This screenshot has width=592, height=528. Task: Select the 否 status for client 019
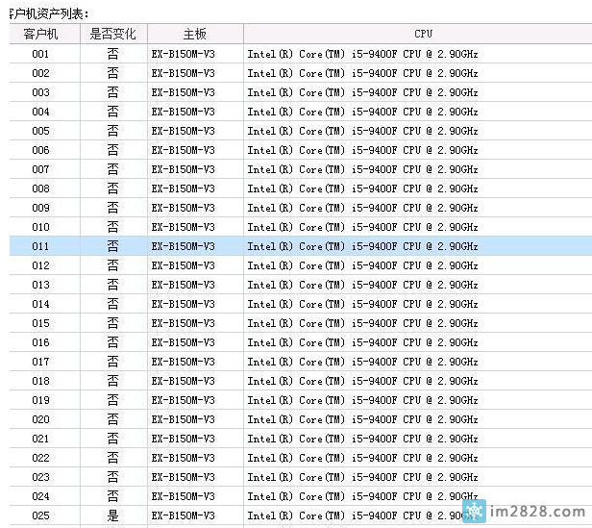coord(112,400)
